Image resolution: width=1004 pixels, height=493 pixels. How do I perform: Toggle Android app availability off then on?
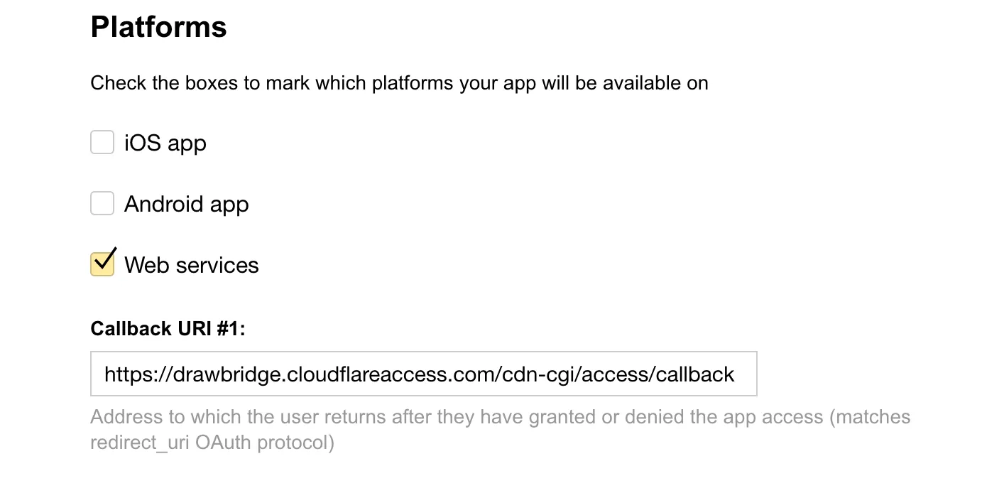click(102, 203)
